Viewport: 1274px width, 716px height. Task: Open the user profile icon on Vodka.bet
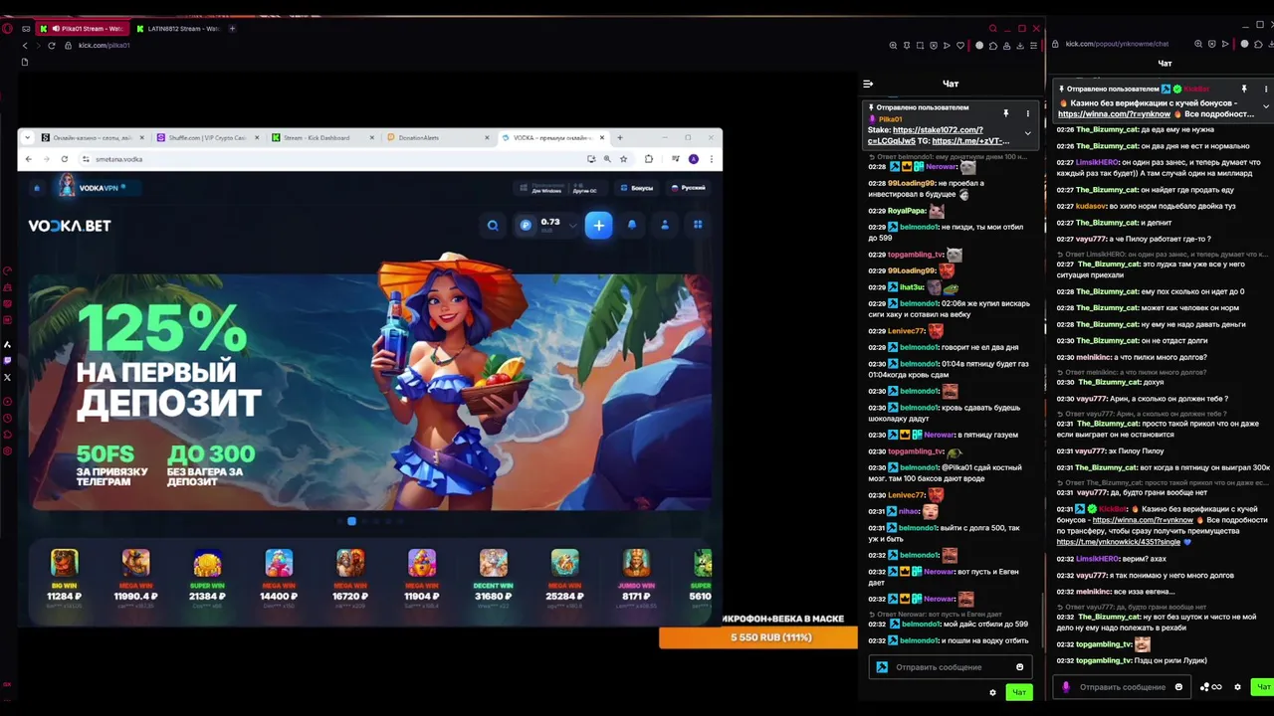[x=665, y=225]
